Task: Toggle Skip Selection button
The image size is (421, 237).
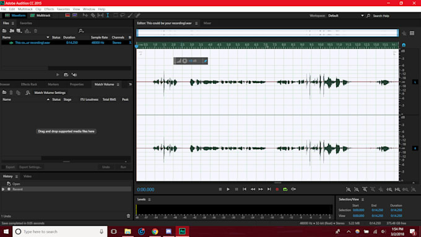Action: pos(293,189)
